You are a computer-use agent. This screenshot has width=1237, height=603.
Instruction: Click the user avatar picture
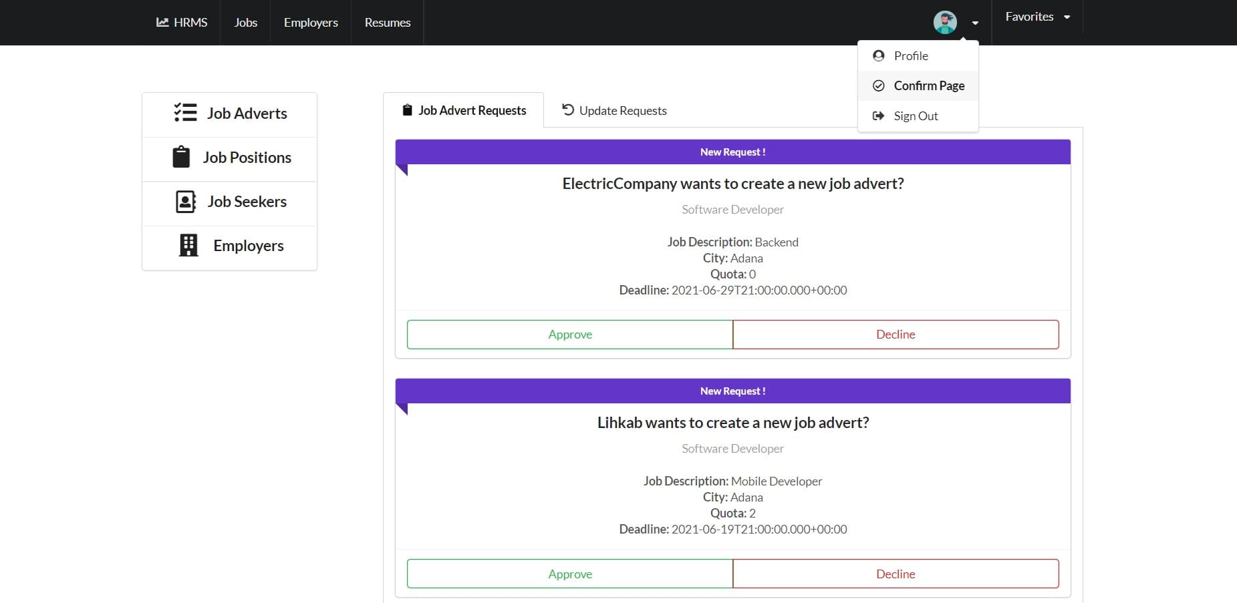pyautogui.click(x=945, y=22)
